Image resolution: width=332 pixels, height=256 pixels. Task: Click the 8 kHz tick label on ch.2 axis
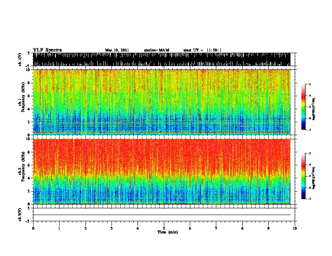30,152
